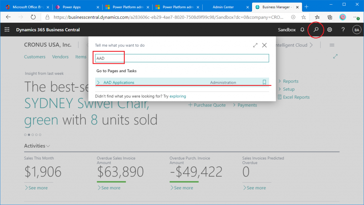Screen dimensions: 364x205
Task: Open the notifications bell
Action: click(x=302, y=30)
